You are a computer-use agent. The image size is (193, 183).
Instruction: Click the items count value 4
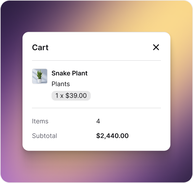pos(98,121)
